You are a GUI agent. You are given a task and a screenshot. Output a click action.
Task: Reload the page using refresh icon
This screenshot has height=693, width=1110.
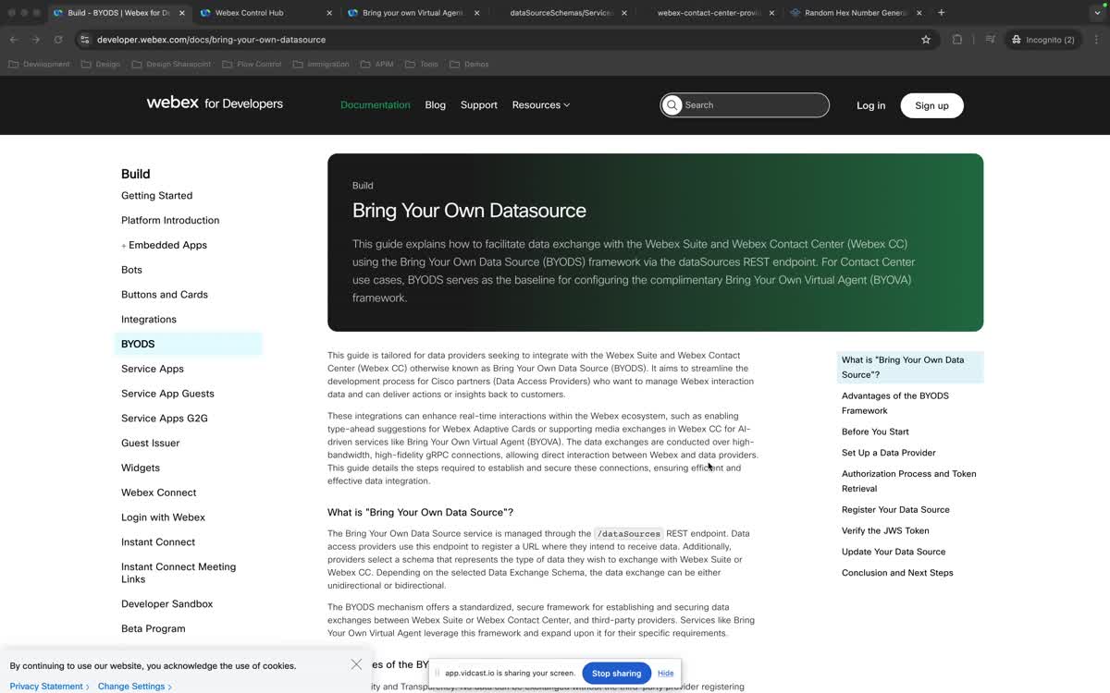(x=58, y=40)
